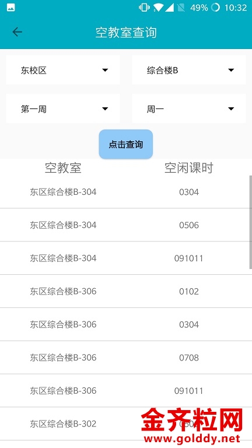
Task: Tap the back arrow icon
Action: [x=17, y=32]
